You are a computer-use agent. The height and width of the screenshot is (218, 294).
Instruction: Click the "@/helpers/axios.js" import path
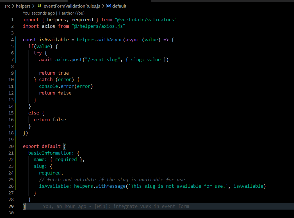coord(99,26)
